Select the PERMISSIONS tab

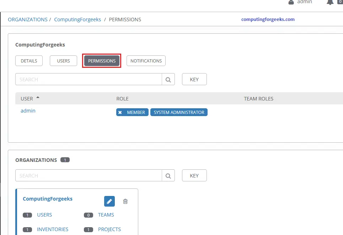point(102,61)
